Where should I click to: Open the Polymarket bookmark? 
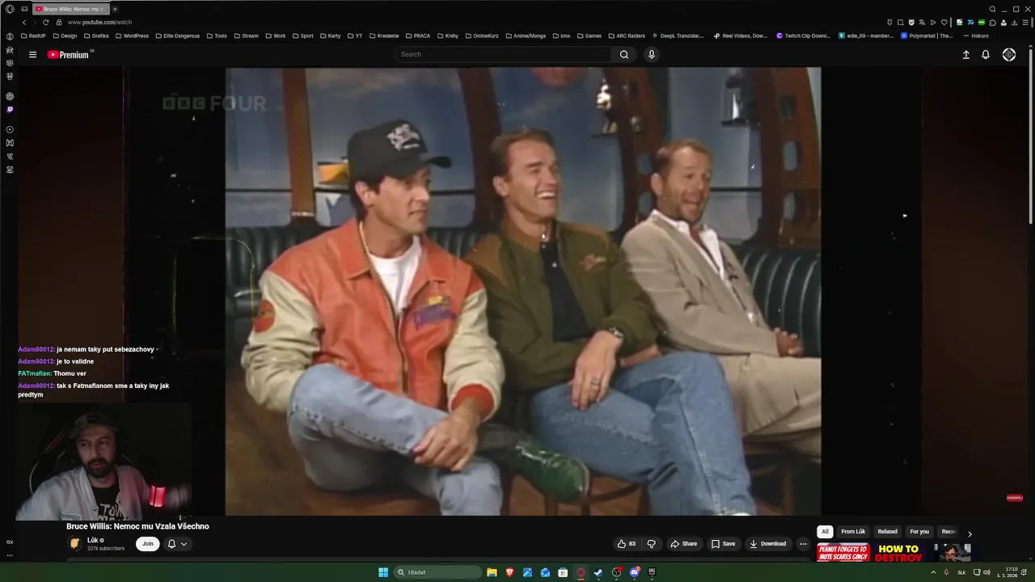click(x=927, y=36)
